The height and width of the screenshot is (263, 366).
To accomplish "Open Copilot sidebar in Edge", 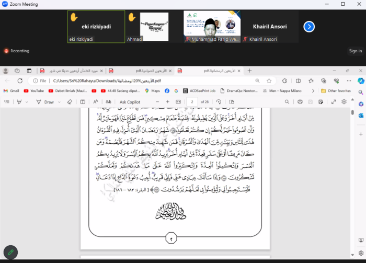I will 361,81.
